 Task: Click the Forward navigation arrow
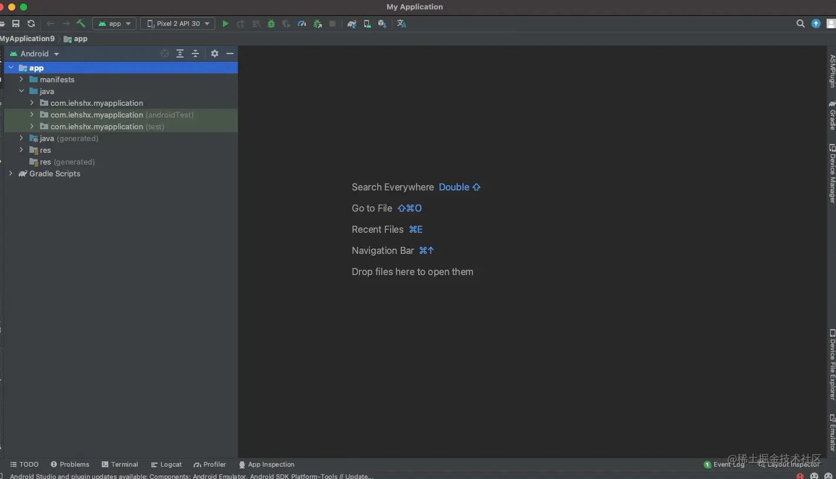coord(66,24)
